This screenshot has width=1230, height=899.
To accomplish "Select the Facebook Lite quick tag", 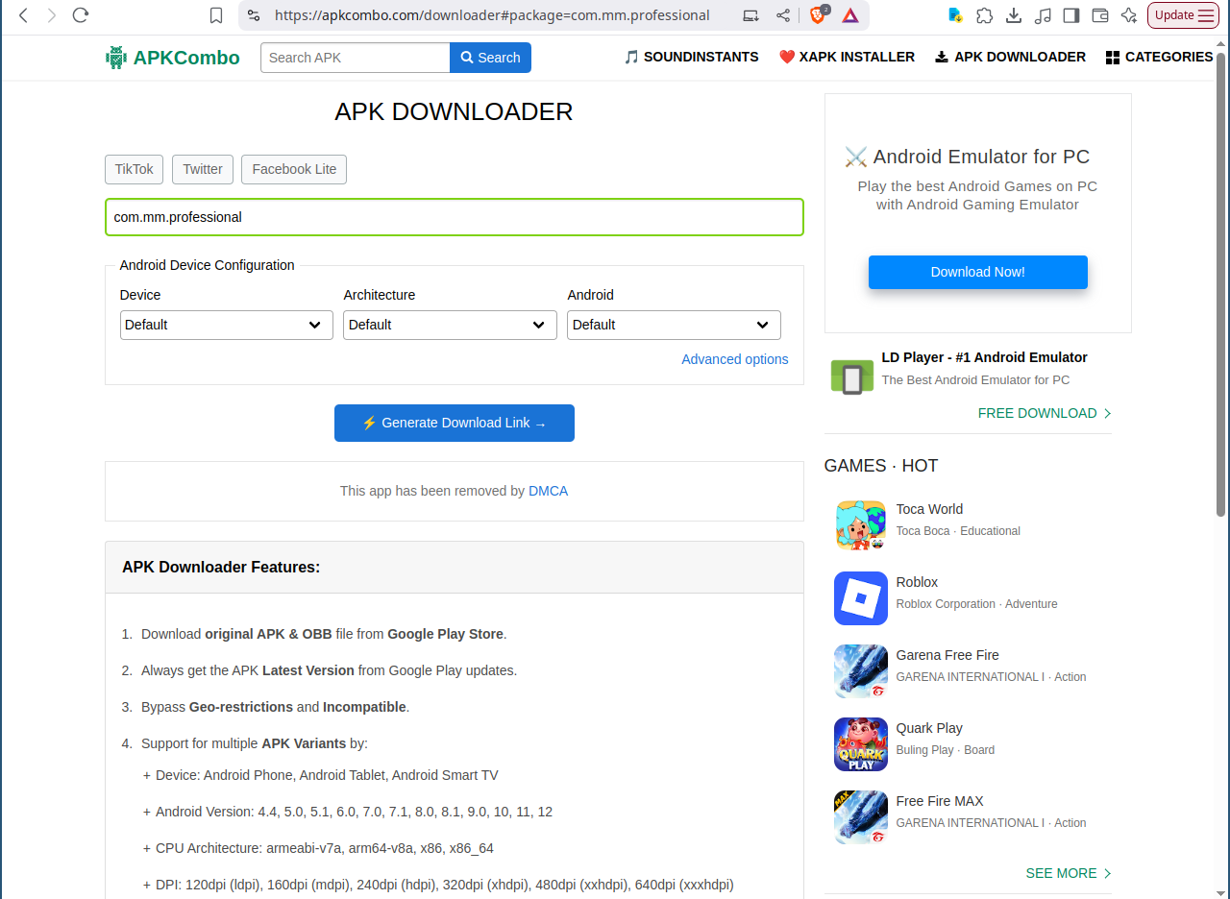I will (294, 169).
